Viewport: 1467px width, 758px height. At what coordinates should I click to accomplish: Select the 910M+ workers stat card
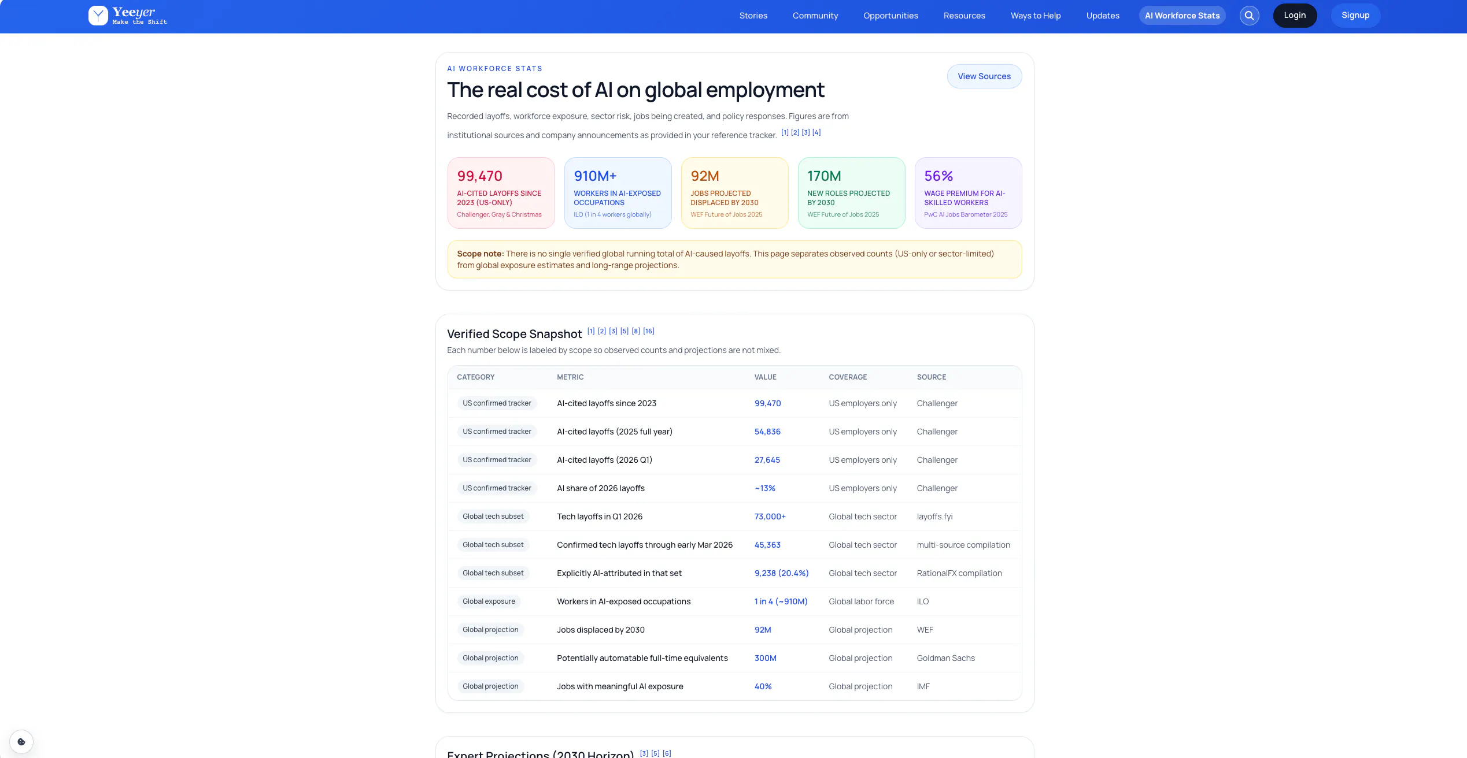point(618,193)
